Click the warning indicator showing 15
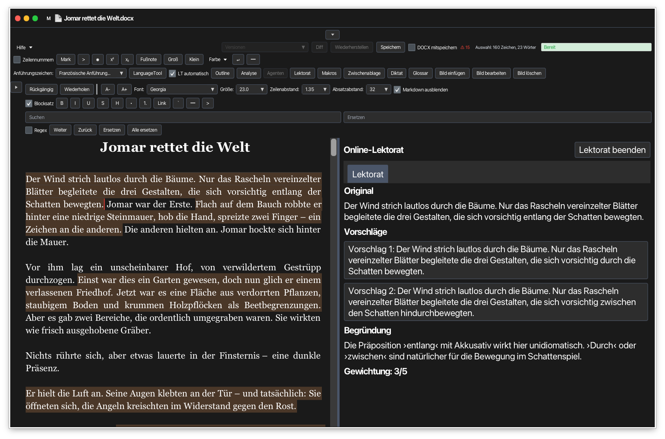665x439 pixels. click(465, 47)
